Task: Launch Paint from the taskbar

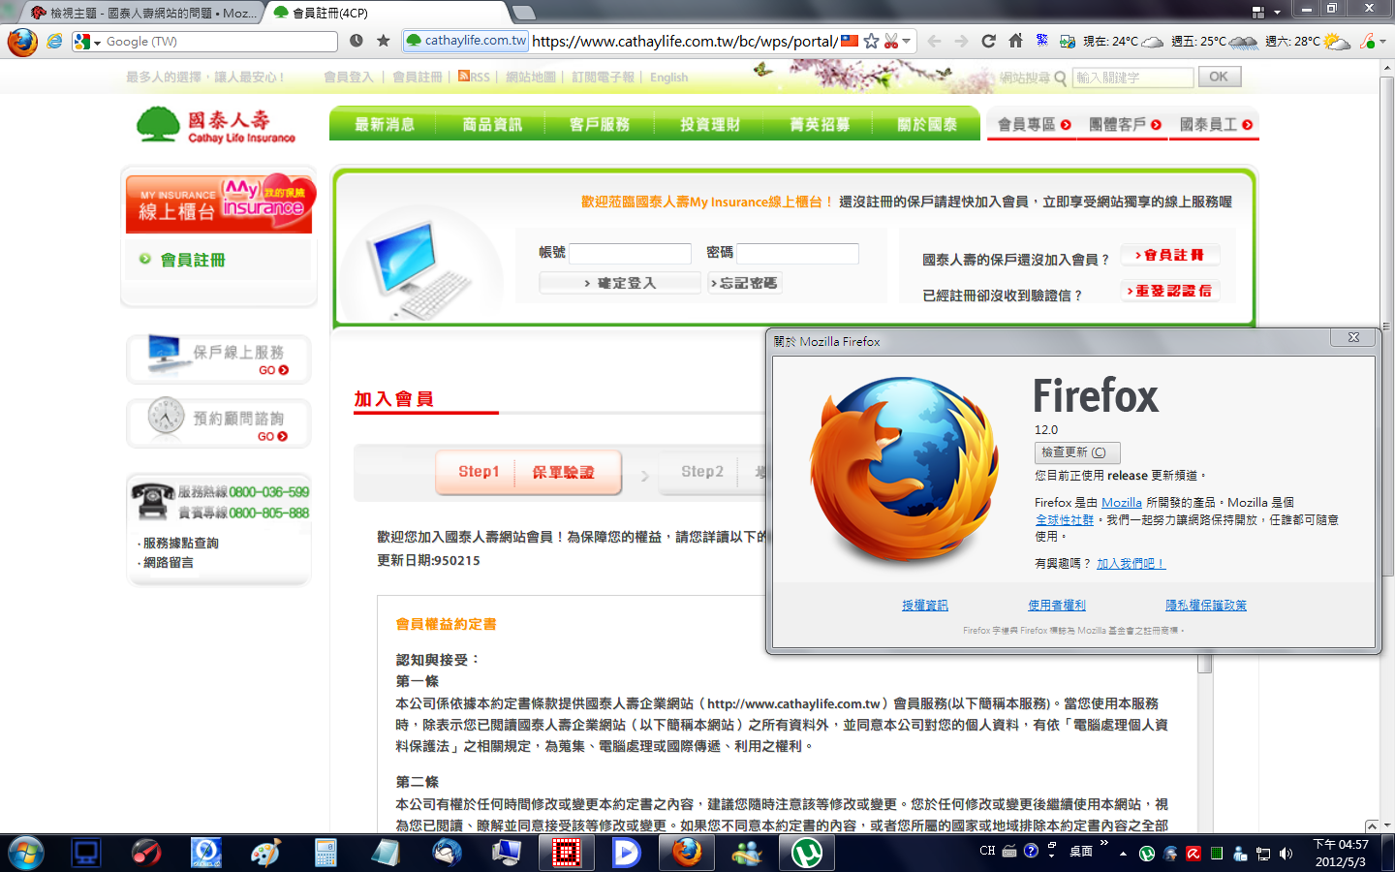Action: tap(264, 853)
